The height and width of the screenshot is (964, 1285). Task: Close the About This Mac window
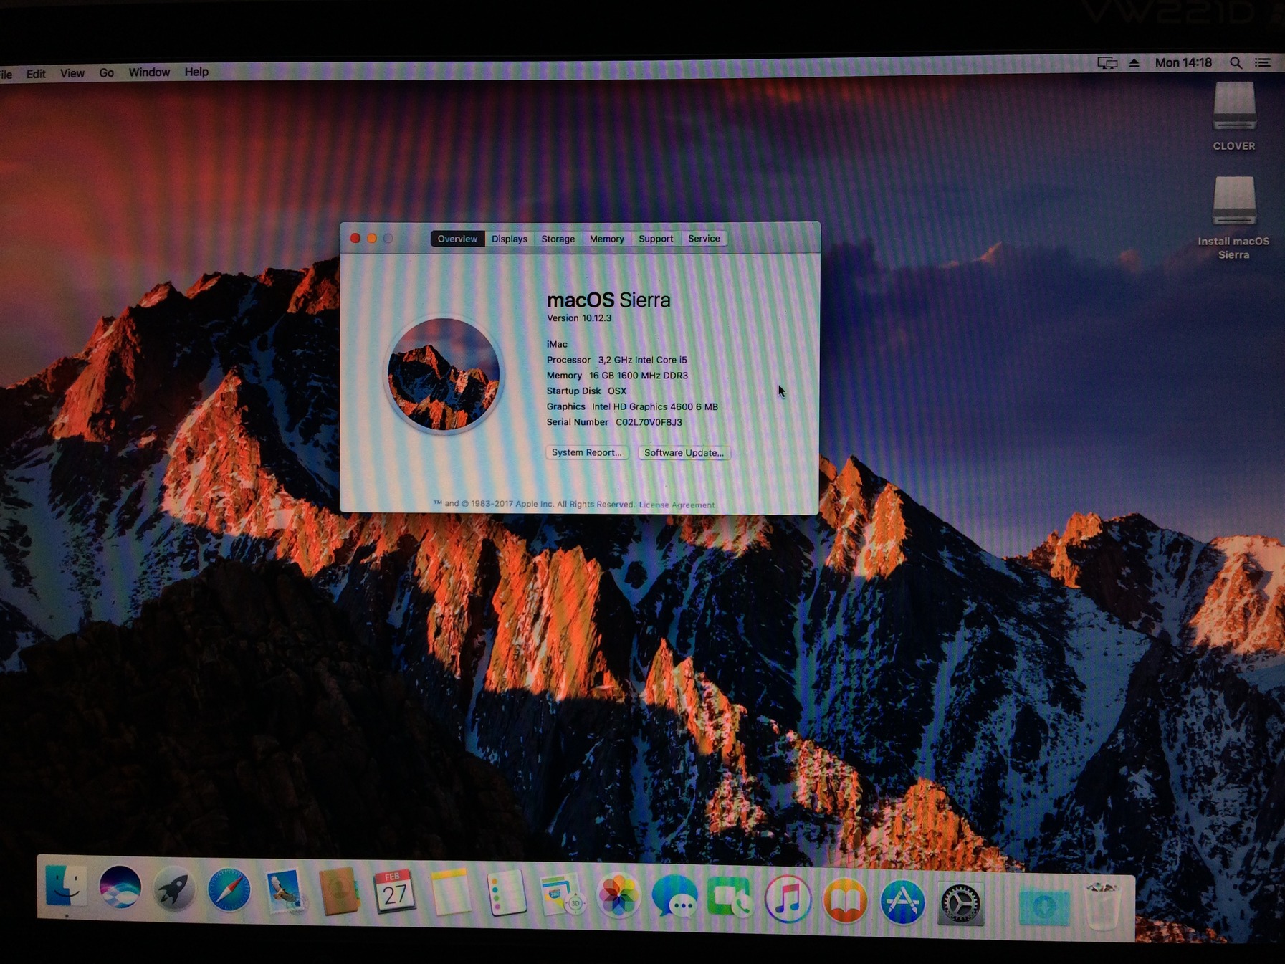point(355,238)
